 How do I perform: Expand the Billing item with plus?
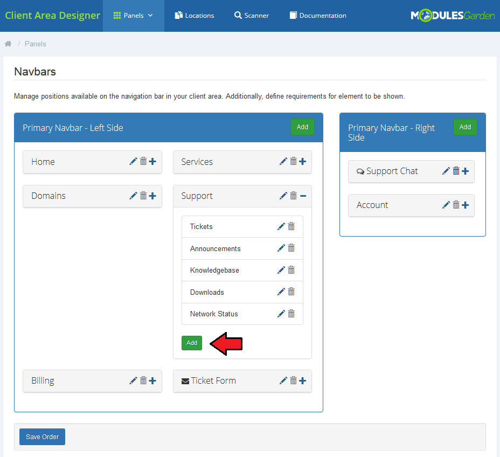coord(152,380)
